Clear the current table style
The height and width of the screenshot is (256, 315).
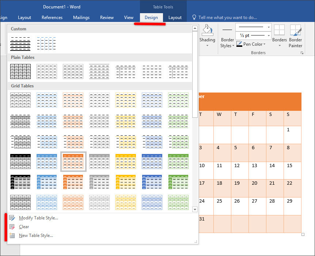coord(23,226)
